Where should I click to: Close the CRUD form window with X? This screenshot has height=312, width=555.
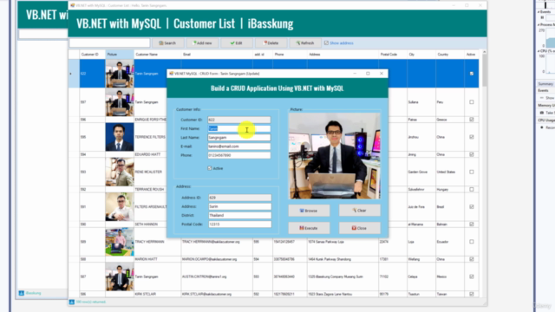pos(382,74)
